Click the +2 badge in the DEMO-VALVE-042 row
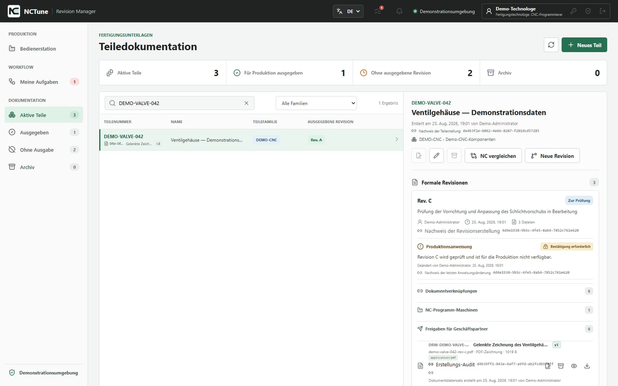Screen dimensions: 618x386 click(158, 144)
